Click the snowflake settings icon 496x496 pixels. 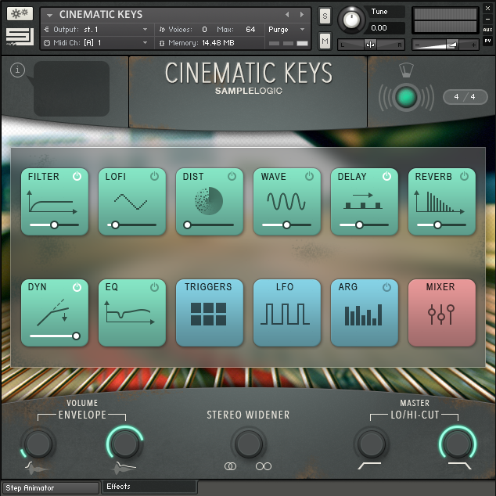coord(20,14)
